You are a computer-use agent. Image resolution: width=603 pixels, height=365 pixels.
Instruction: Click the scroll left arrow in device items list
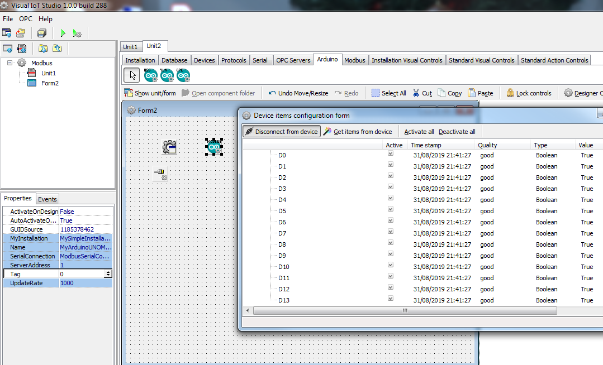(x=247, y=310)
